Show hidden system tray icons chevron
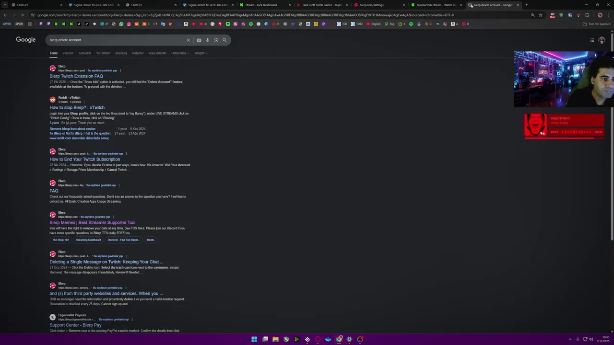This screenshot has width=614, height=345. 569,339
